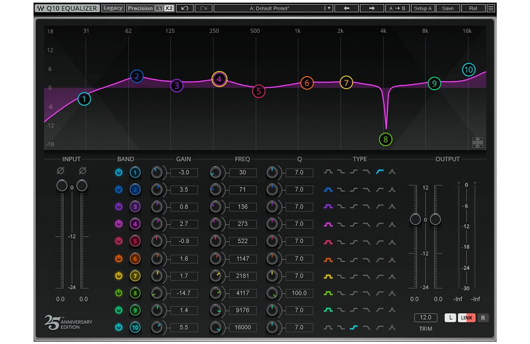
Task: Enable X1 precision mode
Action: point(159,8)
